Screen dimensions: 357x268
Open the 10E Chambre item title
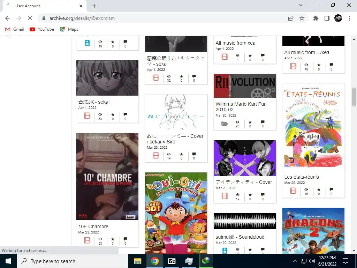(93, 226)
